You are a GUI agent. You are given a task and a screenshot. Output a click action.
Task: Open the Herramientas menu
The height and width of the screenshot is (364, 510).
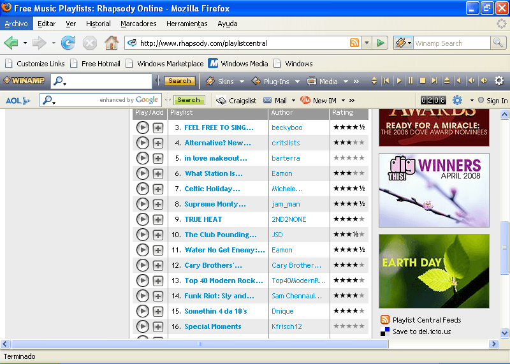click(x=187, y=24)
